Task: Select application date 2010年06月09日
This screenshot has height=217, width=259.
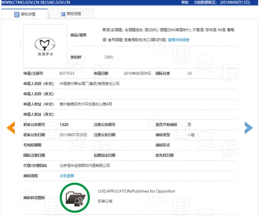Action: tap(137, 73)
